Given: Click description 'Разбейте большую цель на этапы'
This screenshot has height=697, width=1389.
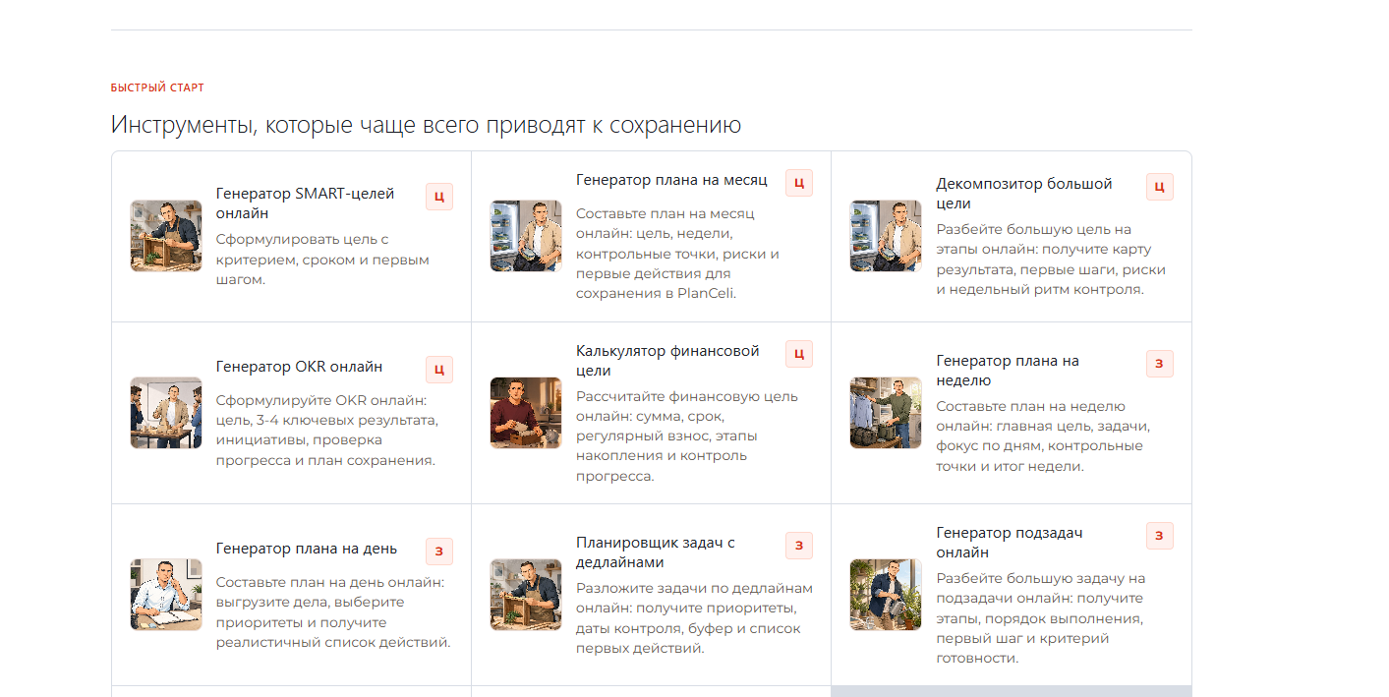Looking at the screenshot, I should 1052,260.
